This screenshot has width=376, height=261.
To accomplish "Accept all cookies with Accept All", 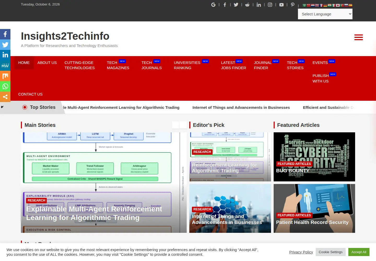I will (359, 252).
